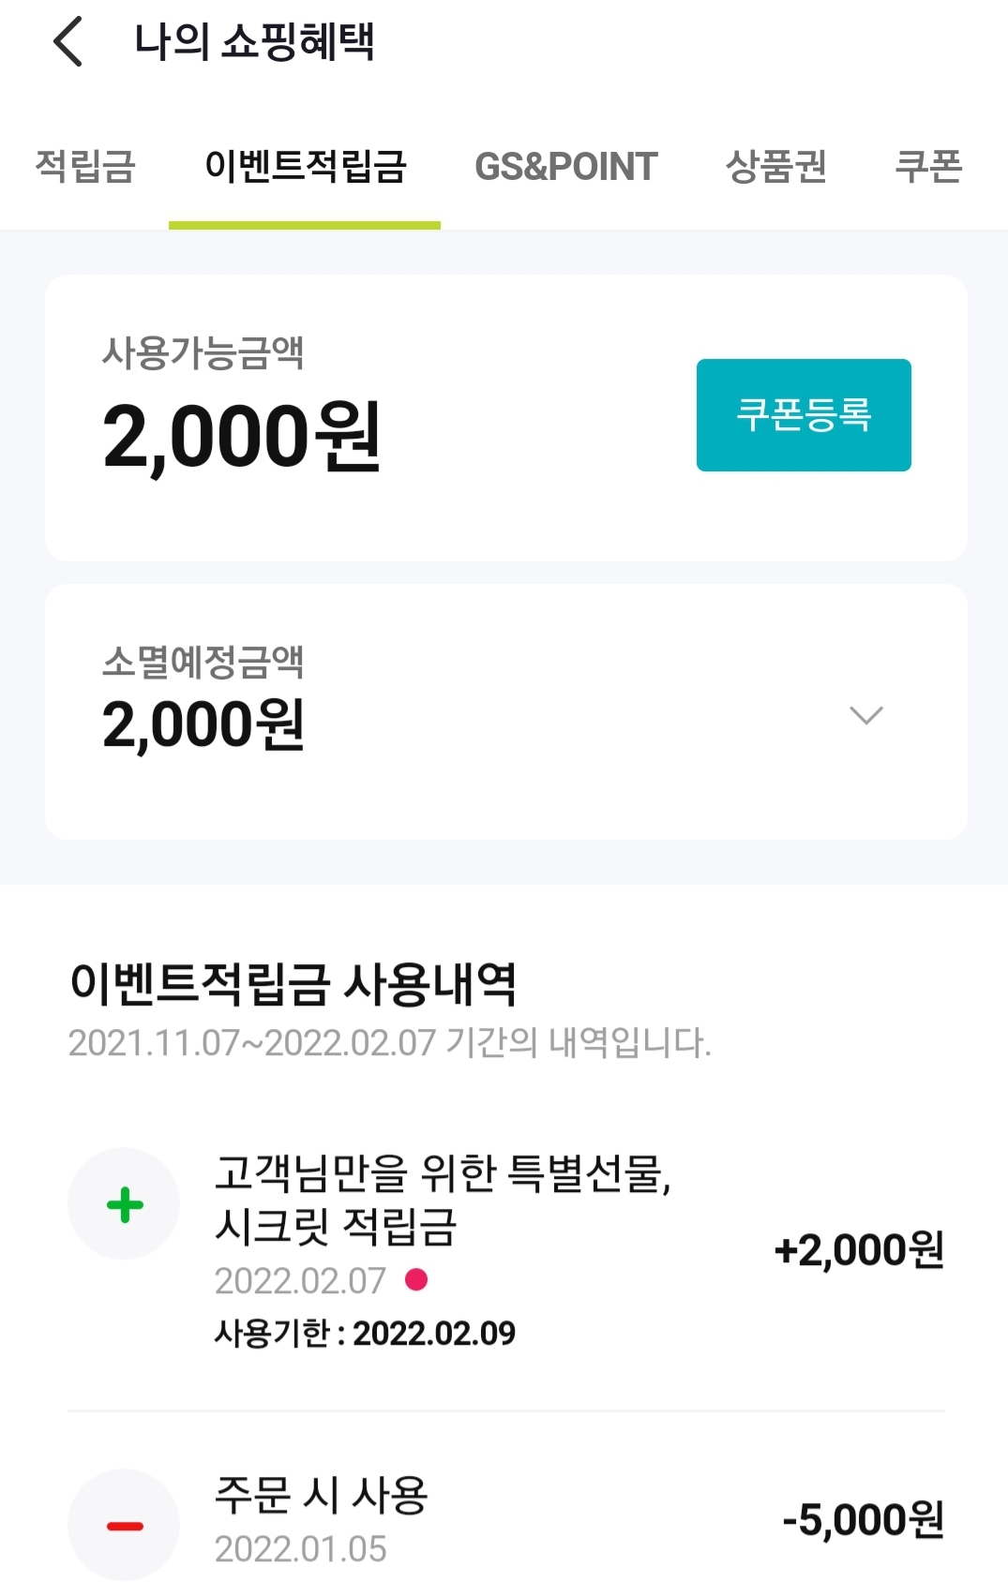Expand the 소멸예정금액 chevron
1008x1596 pixels.
[865, 716]
